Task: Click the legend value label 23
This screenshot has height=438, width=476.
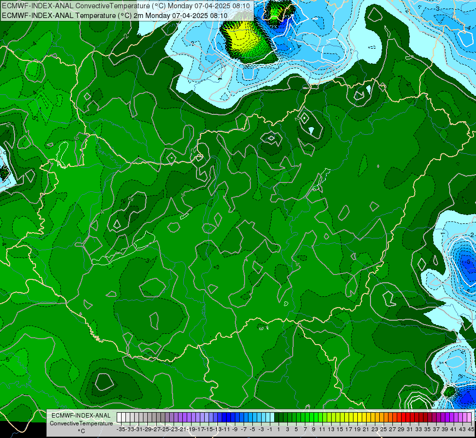Action: pos(375,429)
